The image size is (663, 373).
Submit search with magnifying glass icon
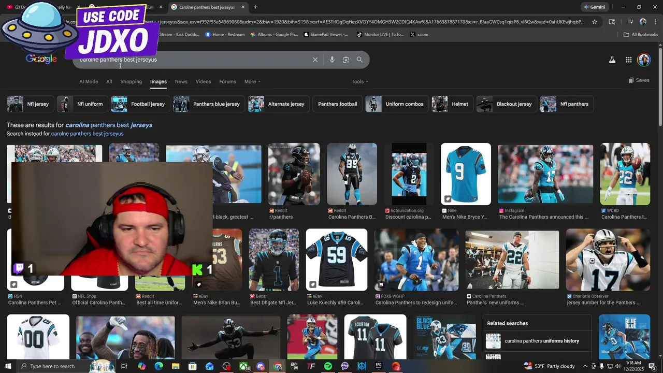(359, 60)
